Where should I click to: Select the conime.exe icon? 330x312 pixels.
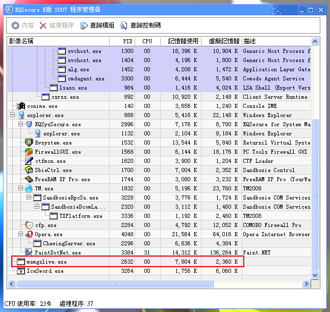(21, 106)
